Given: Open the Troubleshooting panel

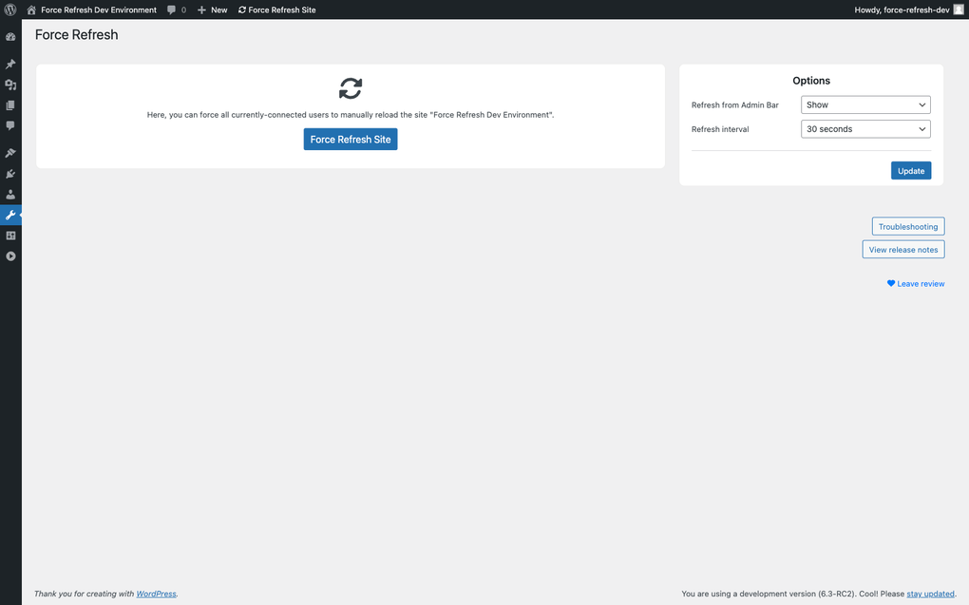Looking at the screenshot, I should (x=907, y=226).
